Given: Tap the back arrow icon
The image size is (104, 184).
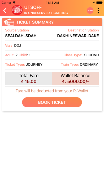Looking at the screenshot, I should pyautogui.click(x=5, y=11).
